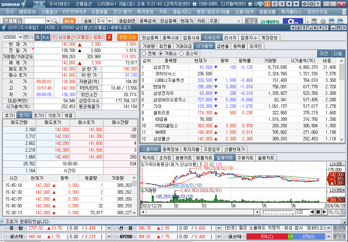Viewport: 348px width, 242px height.
Task: Open the 주식 type dropdown arrow
Action: point(110,21)
